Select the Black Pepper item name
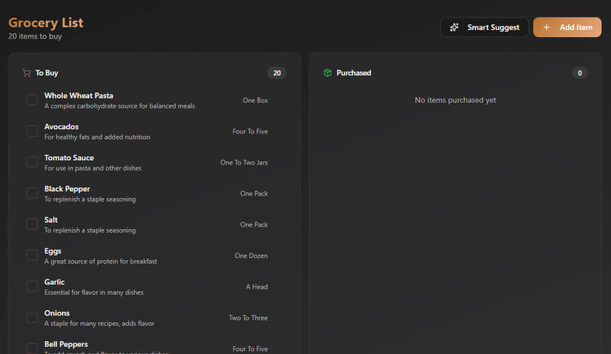The image size is (611, 354). pyautogui.click(x=67, y=189)
